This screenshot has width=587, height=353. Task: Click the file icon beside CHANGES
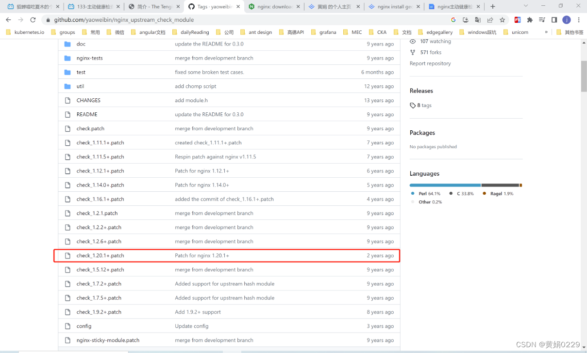coord(67,100)
